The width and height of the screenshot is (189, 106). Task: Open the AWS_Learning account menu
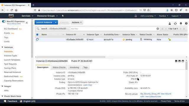[148, 16]
